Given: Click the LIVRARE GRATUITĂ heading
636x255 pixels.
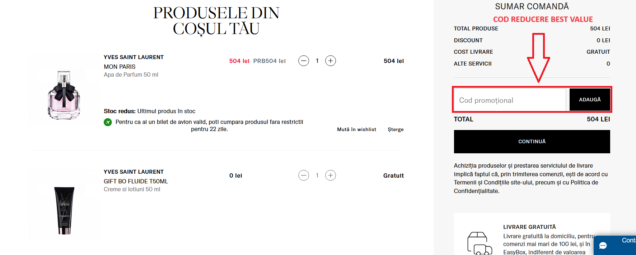Looking at the screenshot, I should tap(529, 227).
